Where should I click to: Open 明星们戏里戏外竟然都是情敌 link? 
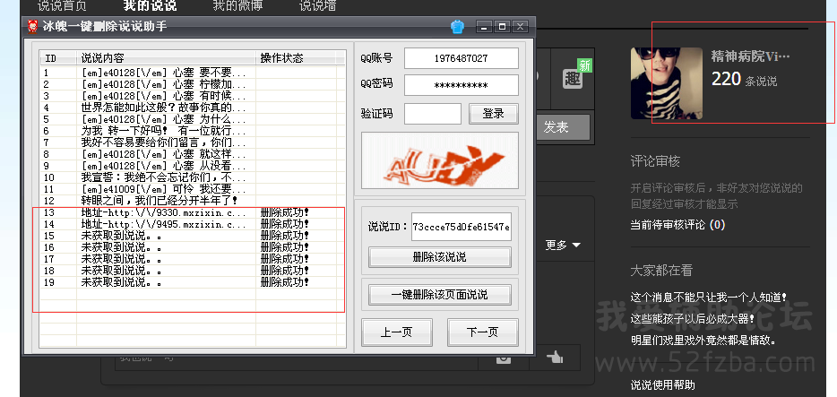(703, 340)
